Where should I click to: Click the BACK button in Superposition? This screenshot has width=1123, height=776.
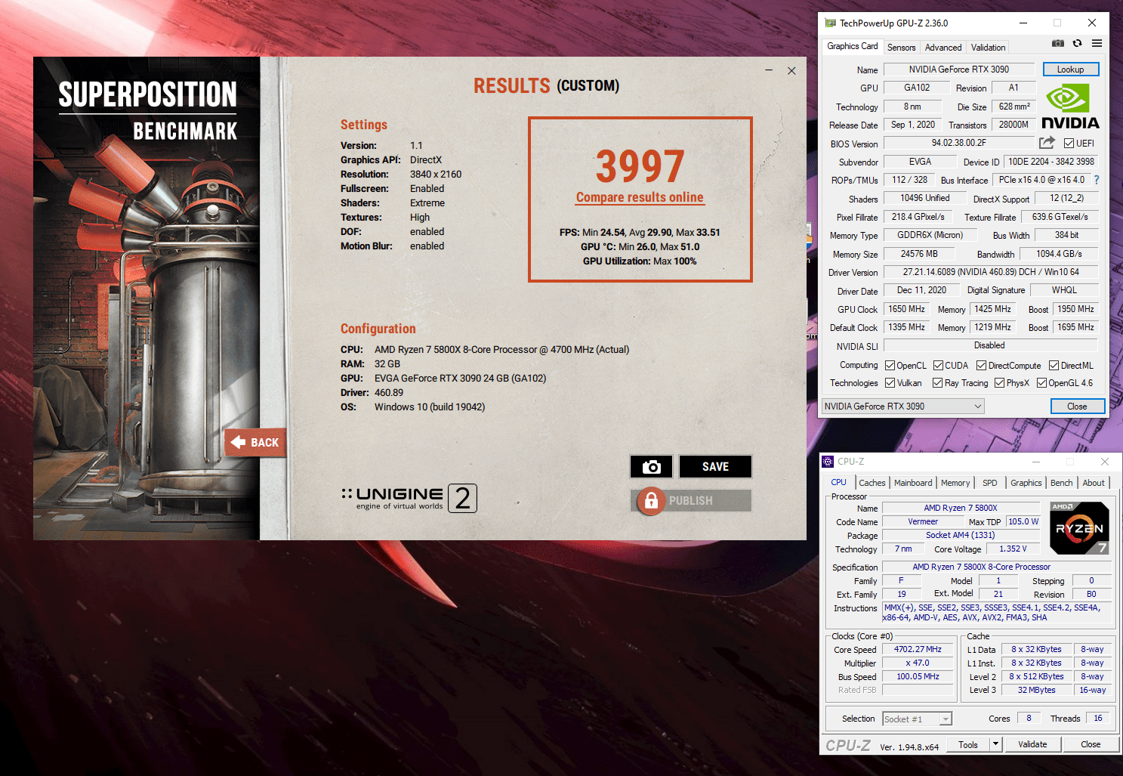tap(255, 443)
